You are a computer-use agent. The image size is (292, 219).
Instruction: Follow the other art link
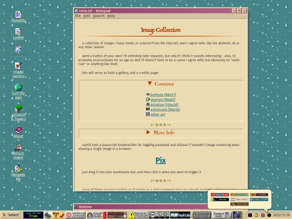pos(158,115)
